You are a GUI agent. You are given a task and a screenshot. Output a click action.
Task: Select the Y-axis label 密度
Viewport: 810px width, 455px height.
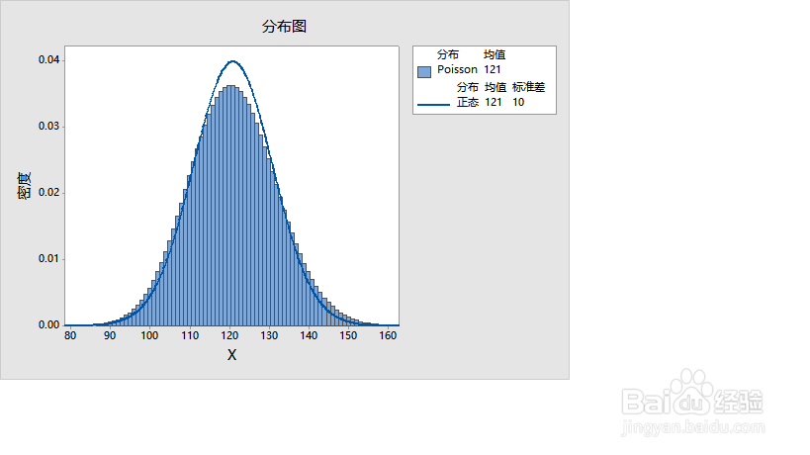(x=25, y=186)
